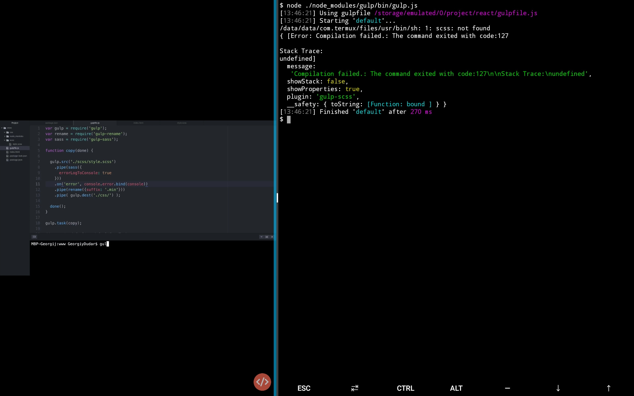The image size is (634, 396).
Task: Tap the dash key in extra keys row
Action: tap(507, 388)
